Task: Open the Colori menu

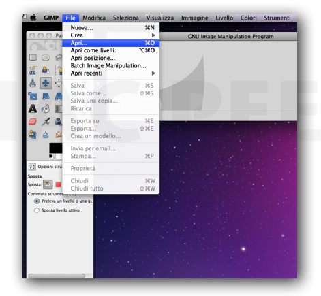Action: pos(248,18)
